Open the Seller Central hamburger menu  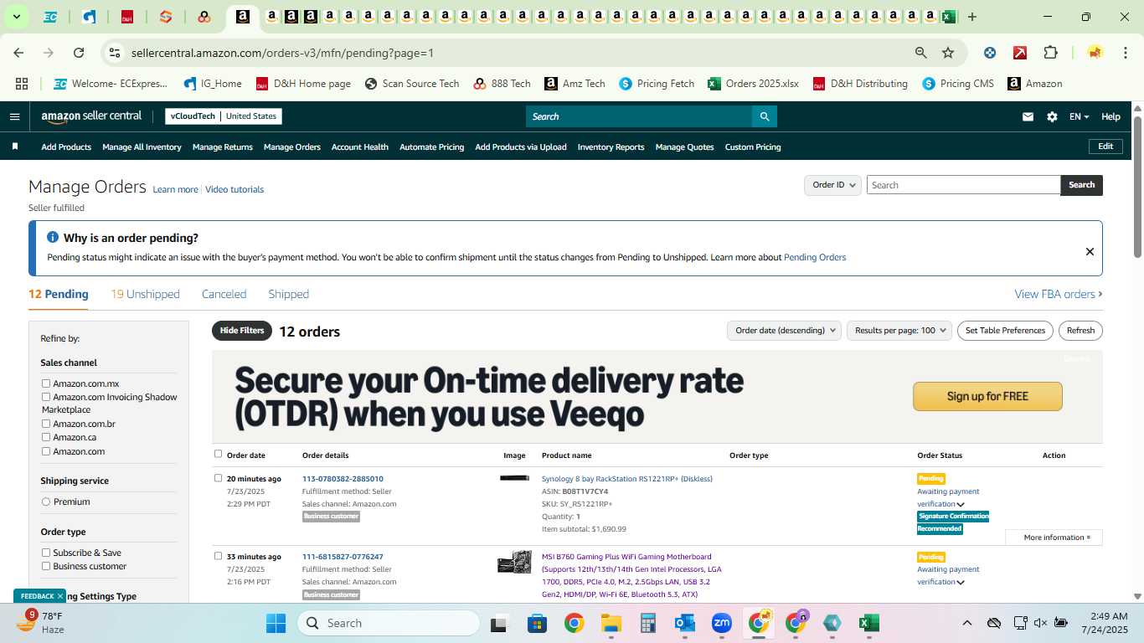click(14, 116)
